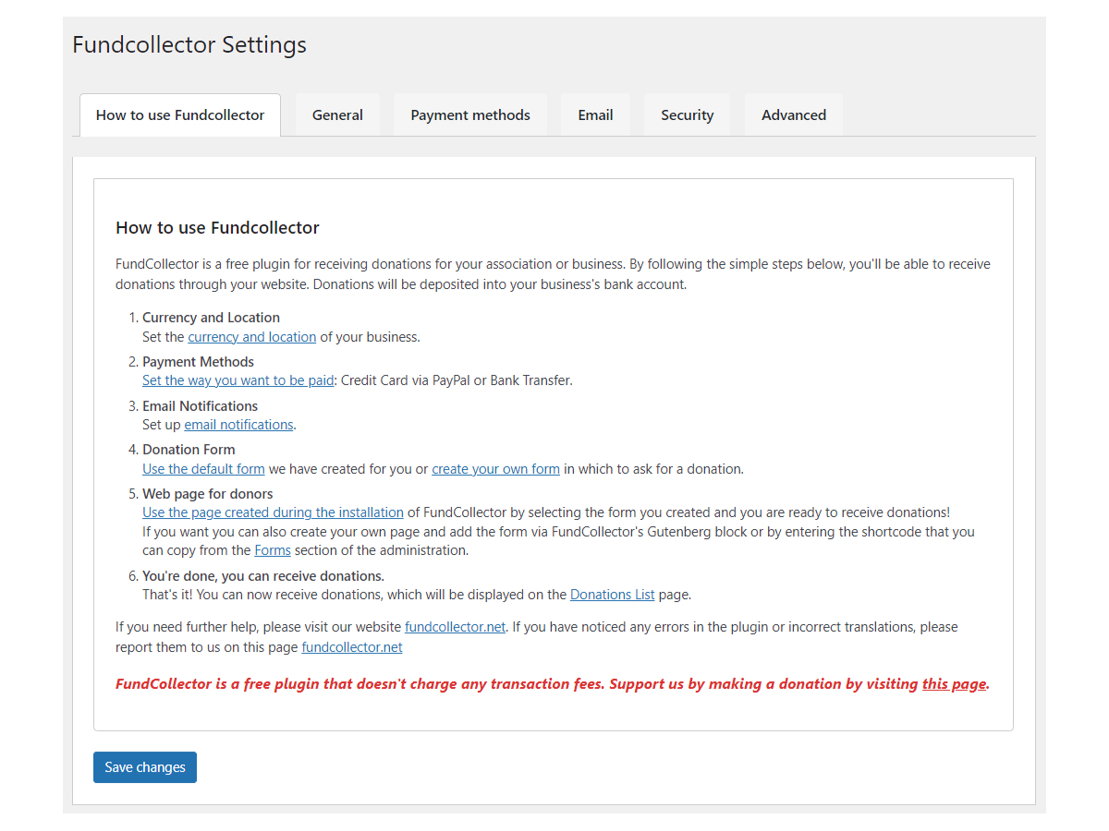This screenshot has width=1109, height=831.
Task: Visit the Donations List page link
Action: (612, 595)
